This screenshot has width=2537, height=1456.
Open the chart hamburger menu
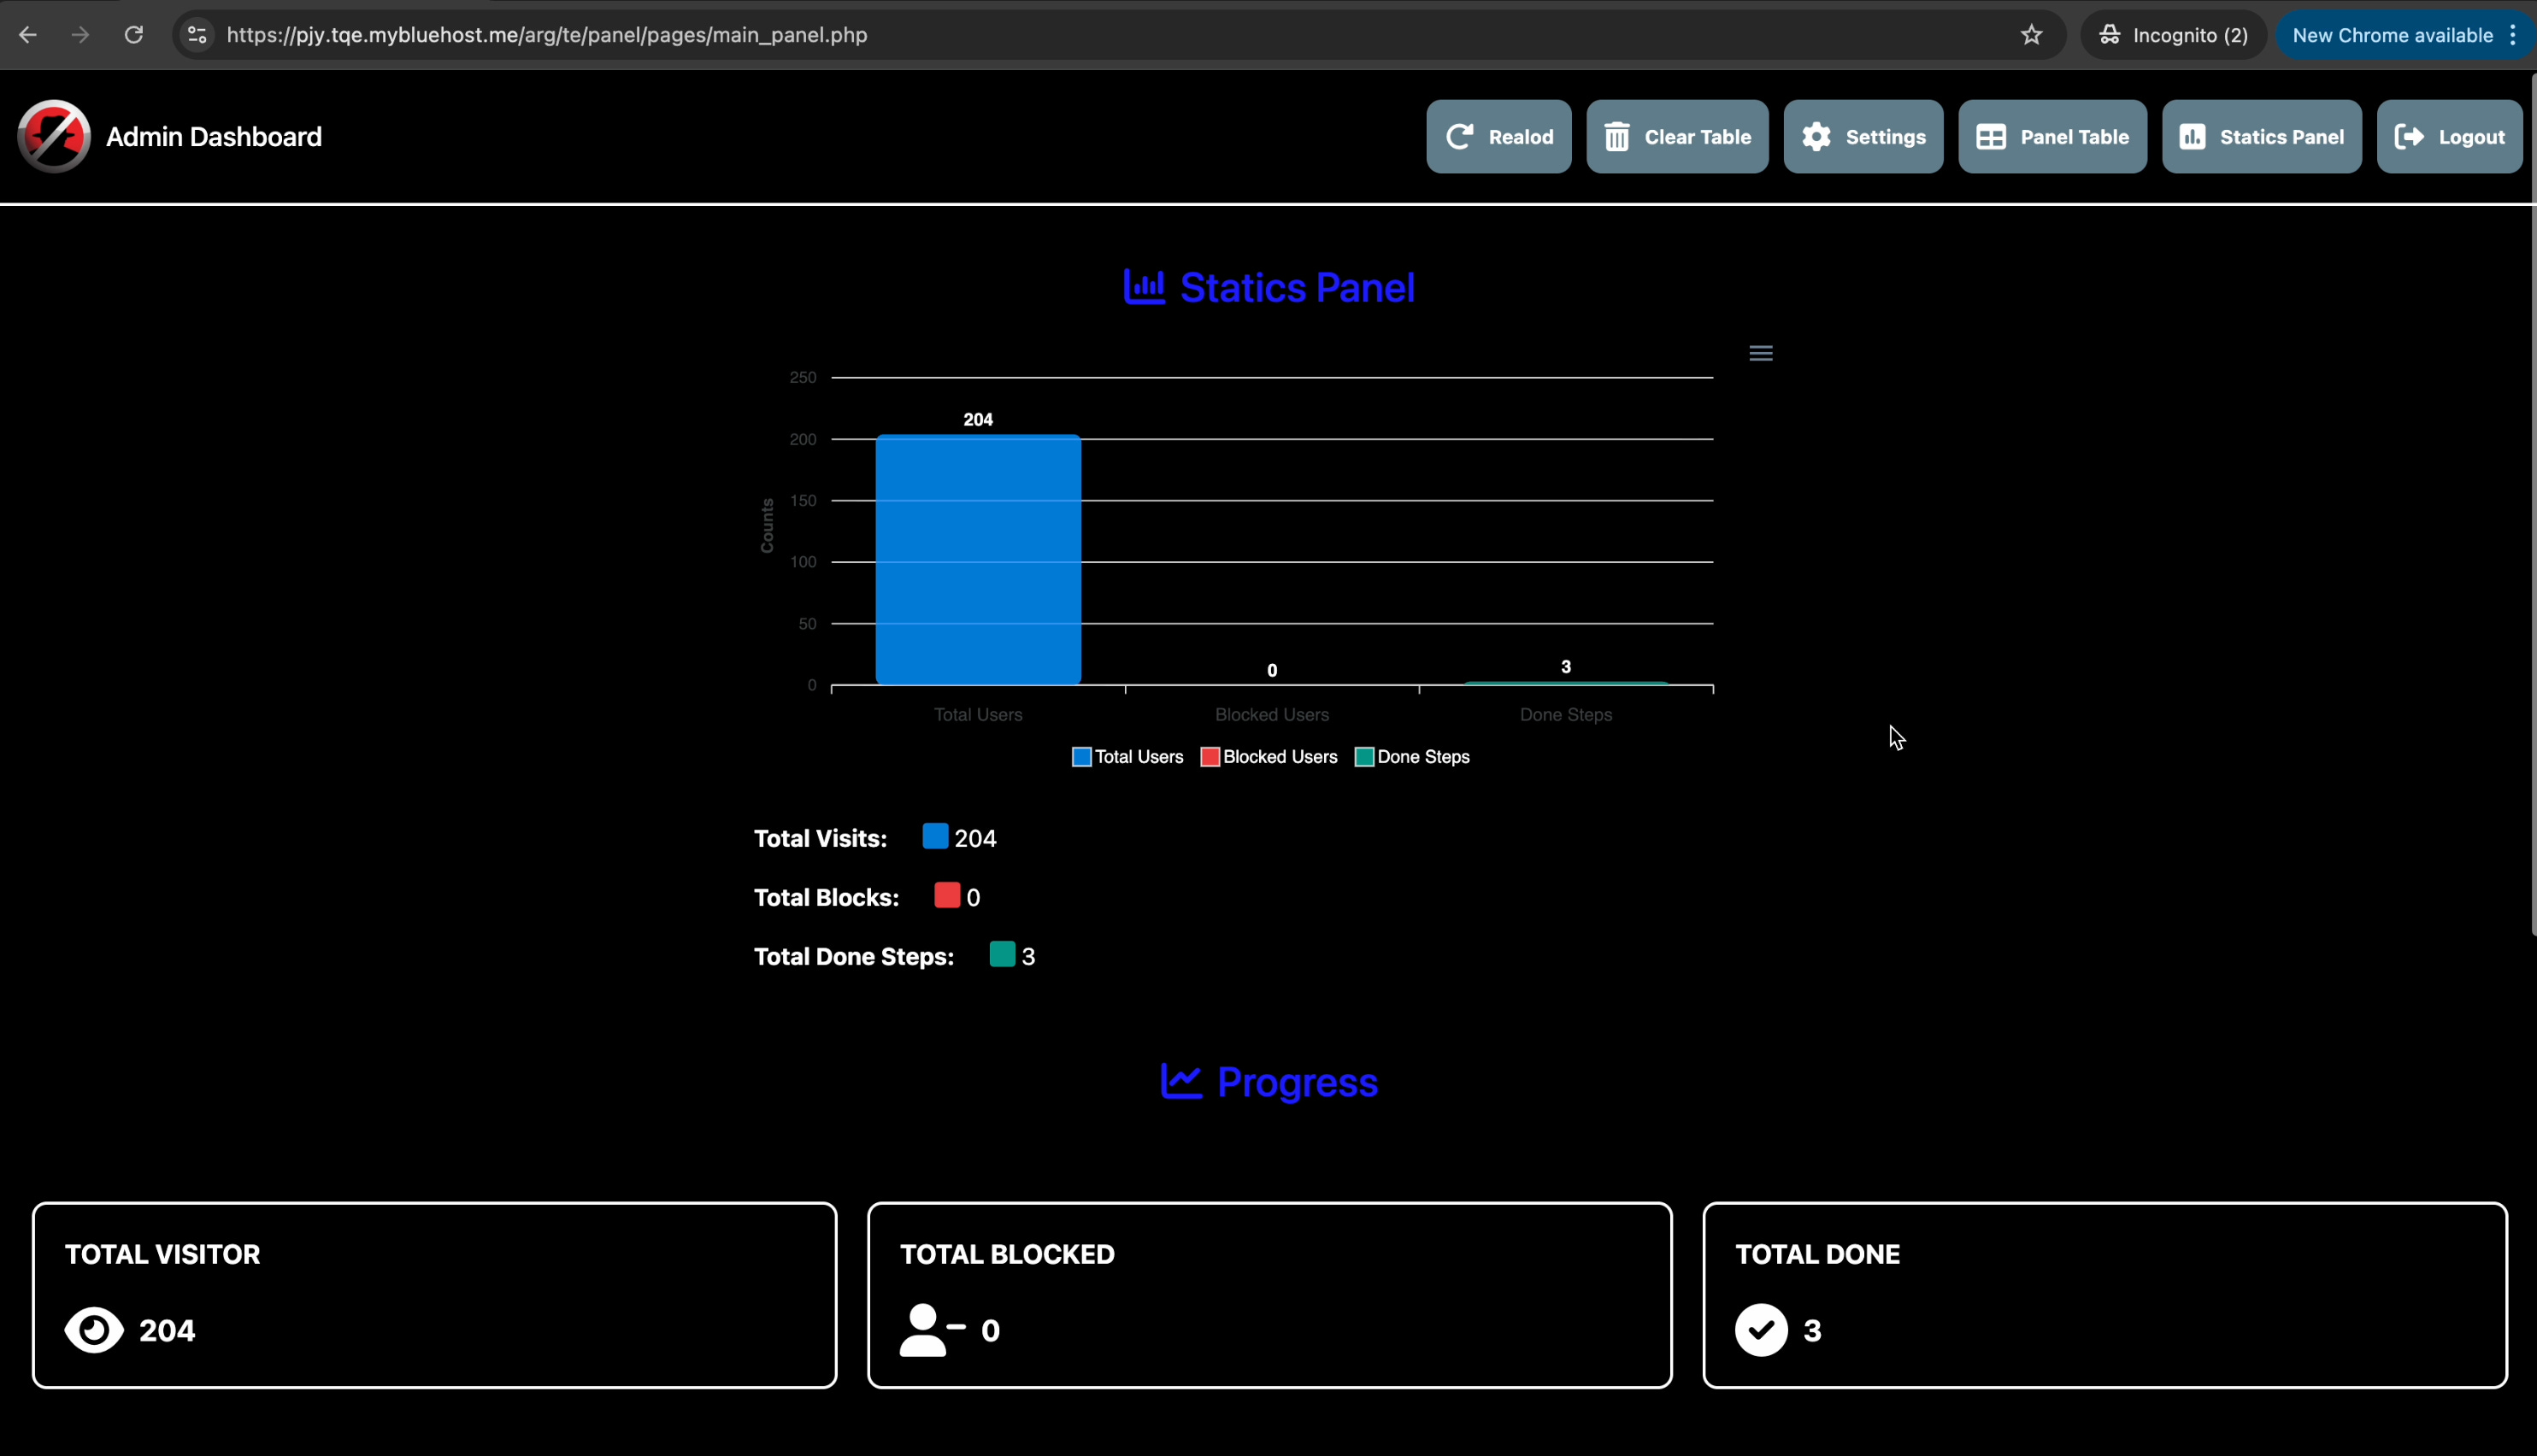(x=1761, y=353)
